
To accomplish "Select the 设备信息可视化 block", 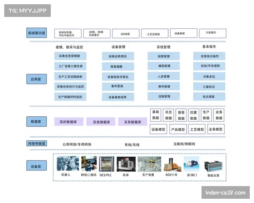I will (118, 77).
